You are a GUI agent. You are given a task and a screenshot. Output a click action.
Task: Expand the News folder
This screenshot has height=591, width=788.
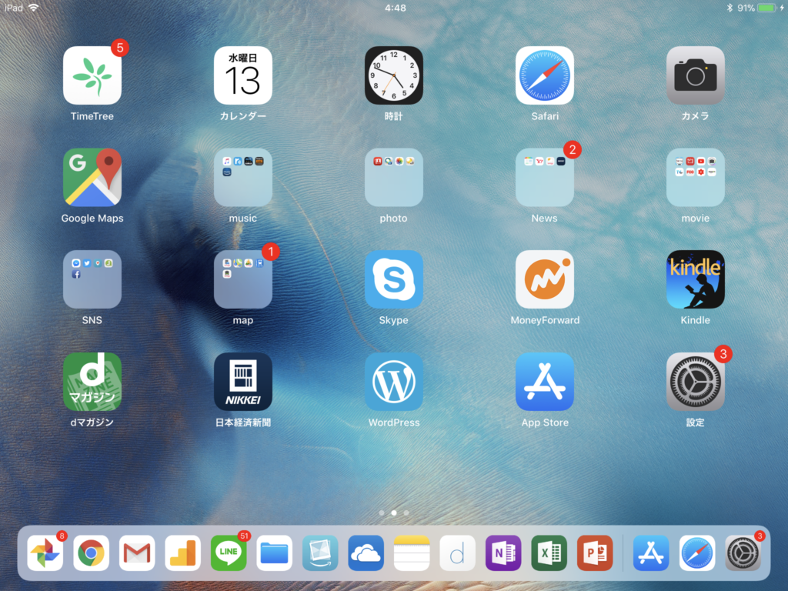[544, 178]
